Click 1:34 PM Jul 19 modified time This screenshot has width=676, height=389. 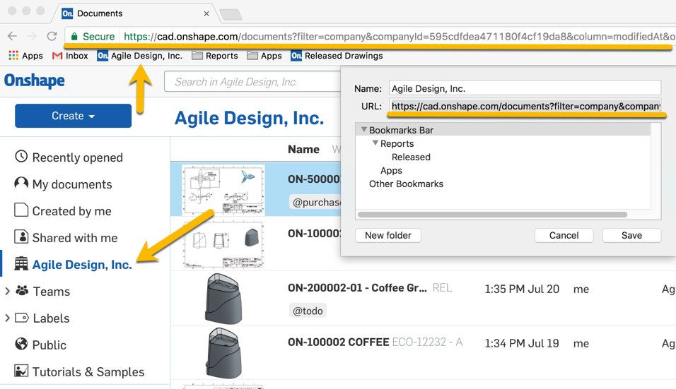coord(522,343)
